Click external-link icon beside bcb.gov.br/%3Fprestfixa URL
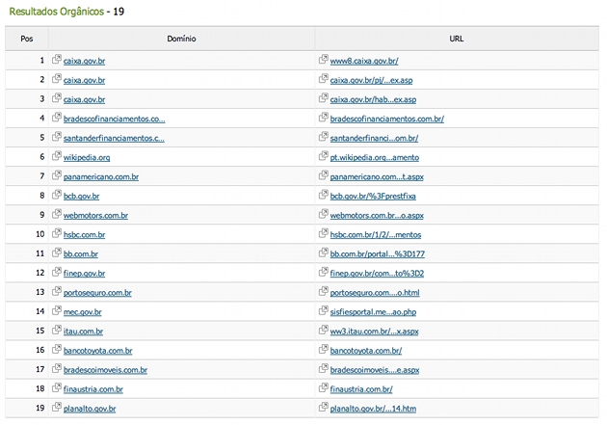Image resolution: width=607 pixels, height=425 pixels. (324, 195)
